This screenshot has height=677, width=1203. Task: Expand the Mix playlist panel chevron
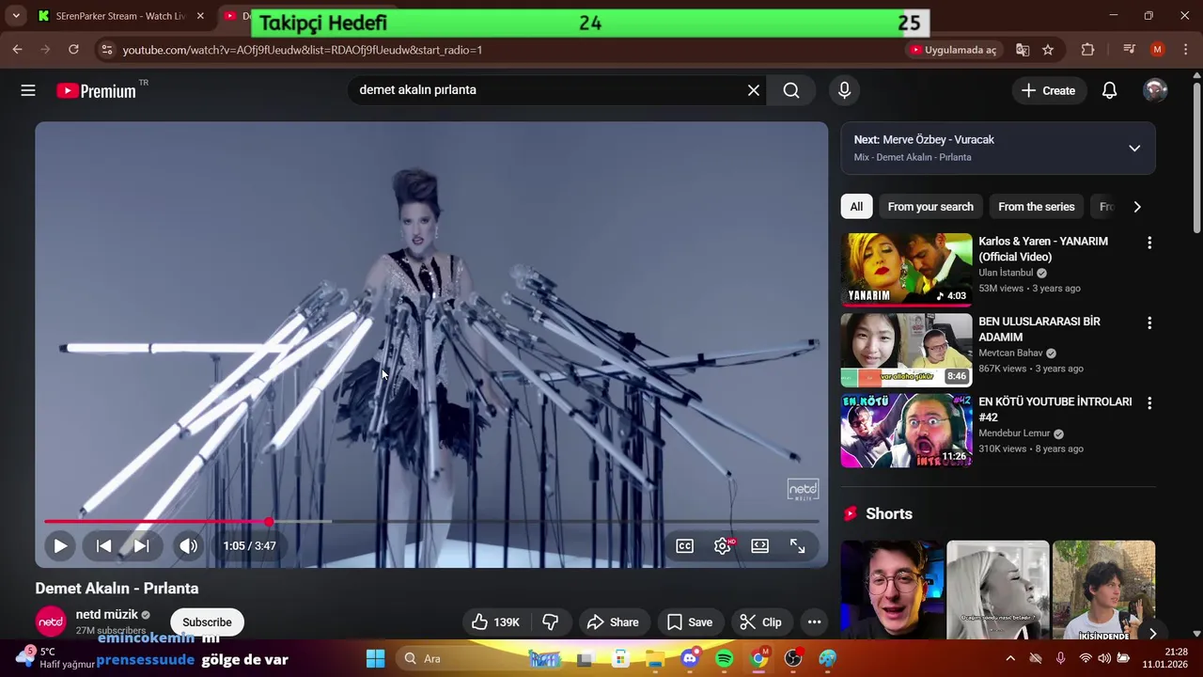1134,149
